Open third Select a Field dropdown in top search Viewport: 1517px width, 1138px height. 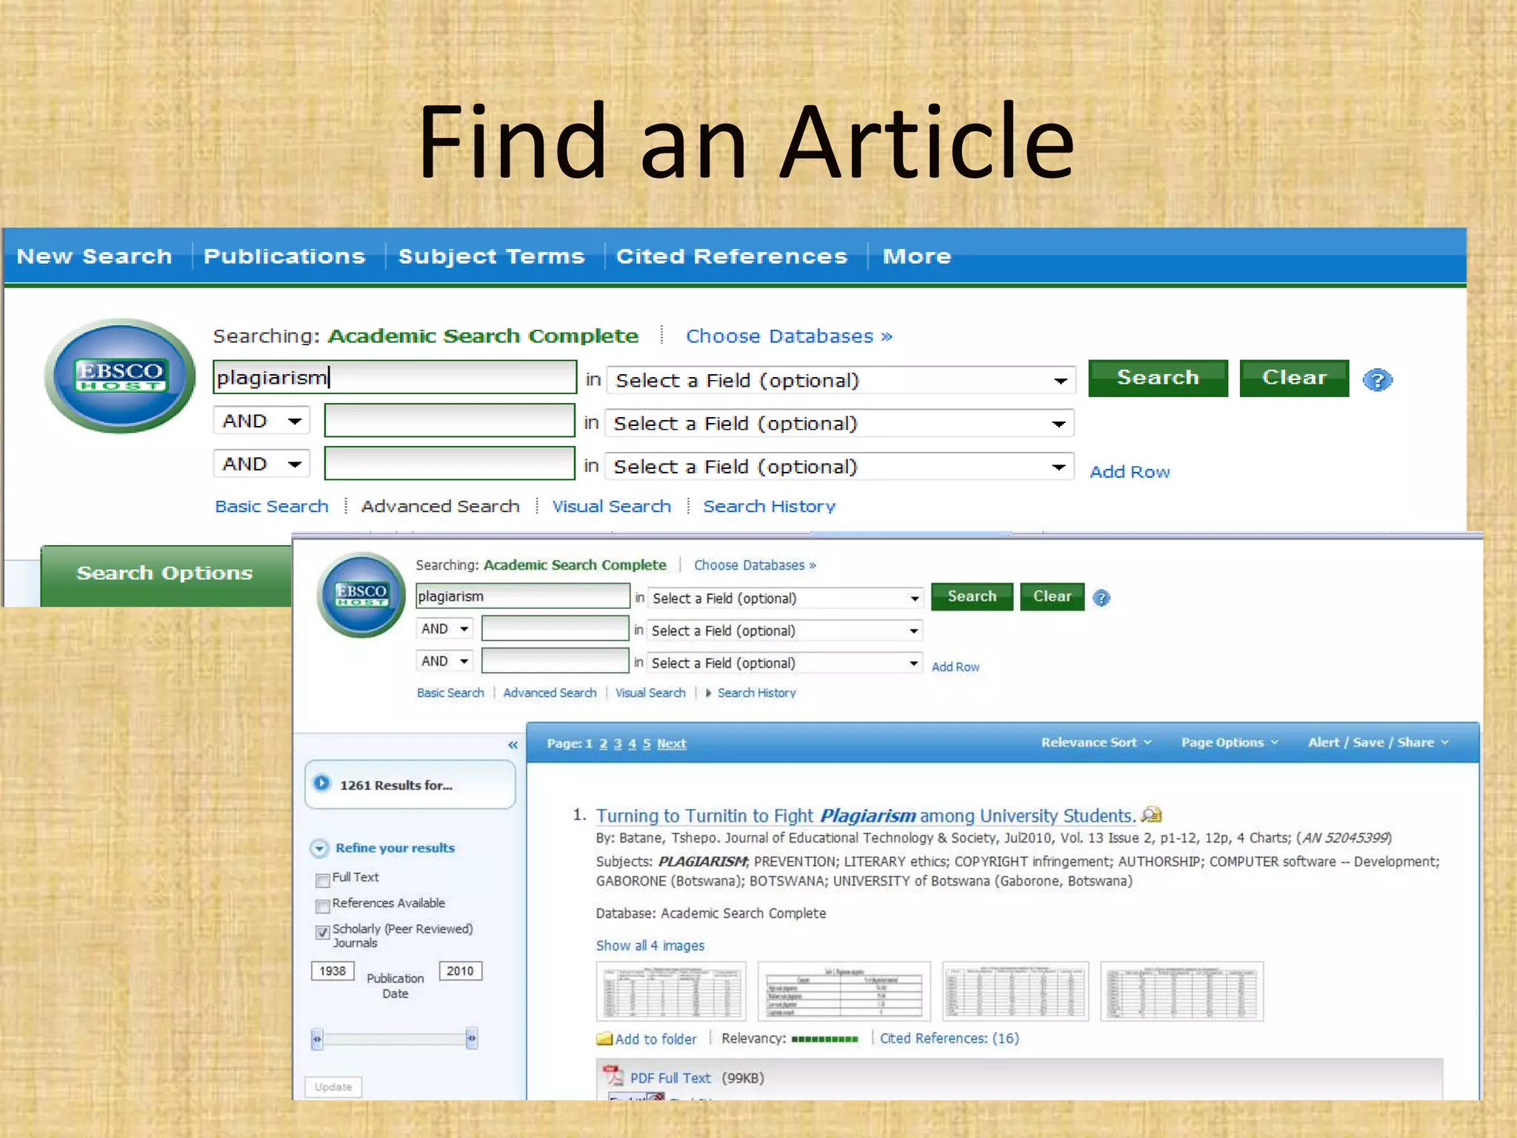pyautogui.click(x=839, y=466)
